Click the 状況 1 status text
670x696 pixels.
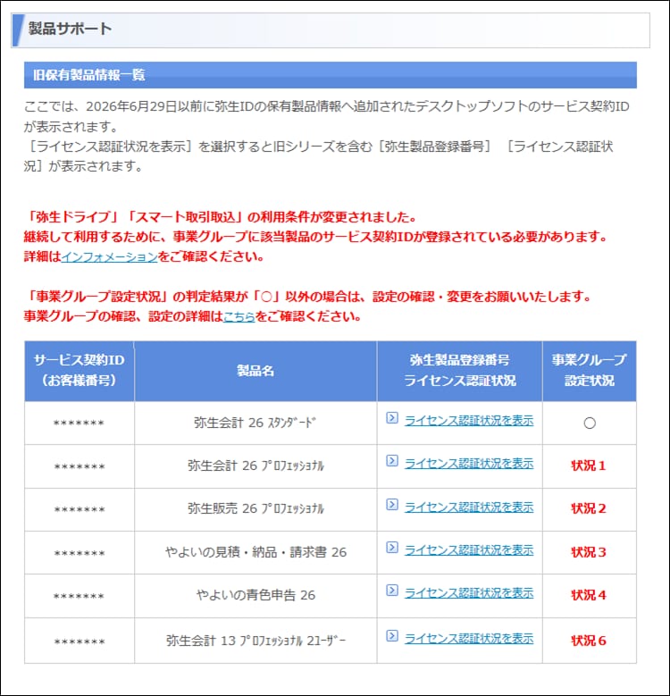click(x=589, y=465)
